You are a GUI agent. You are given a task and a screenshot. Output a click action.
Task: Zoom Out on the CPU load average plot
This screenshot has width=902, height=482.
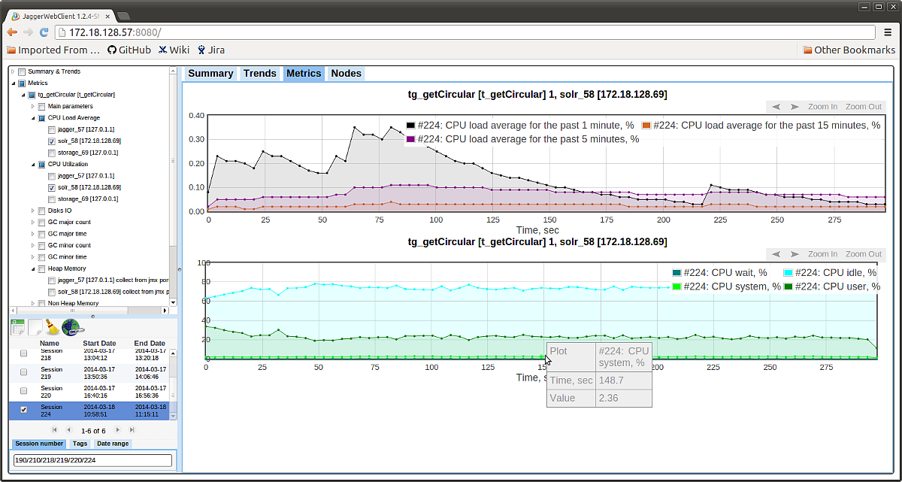coord(864,107)
